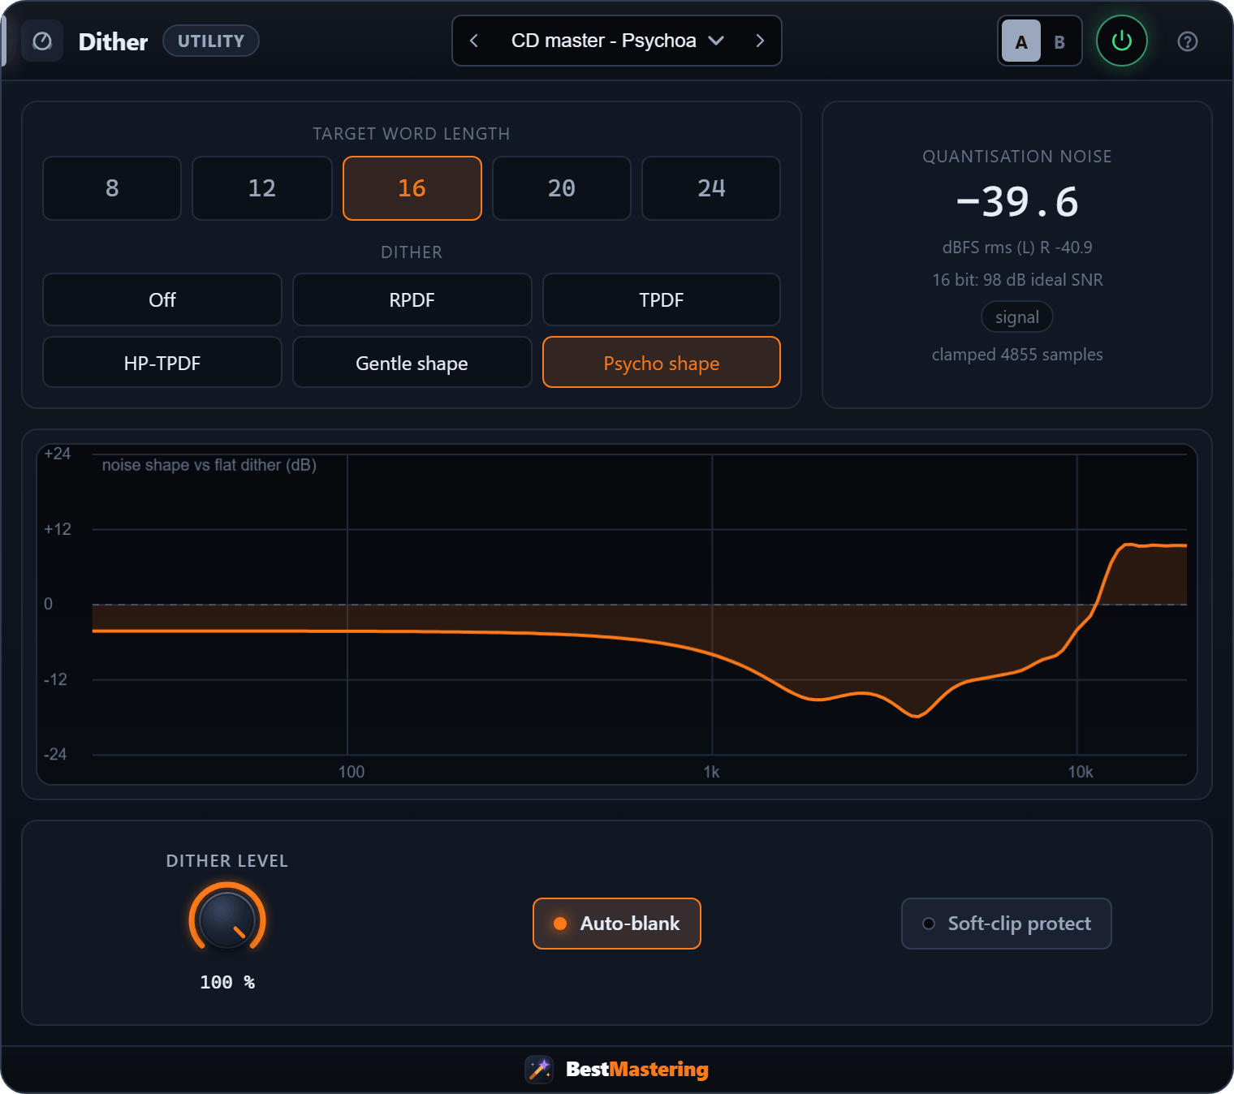Image resolution: width=1234 pixels, height=1094 pixels.
Task: Set target word length to 8 bits
Action: click(112, 188)
